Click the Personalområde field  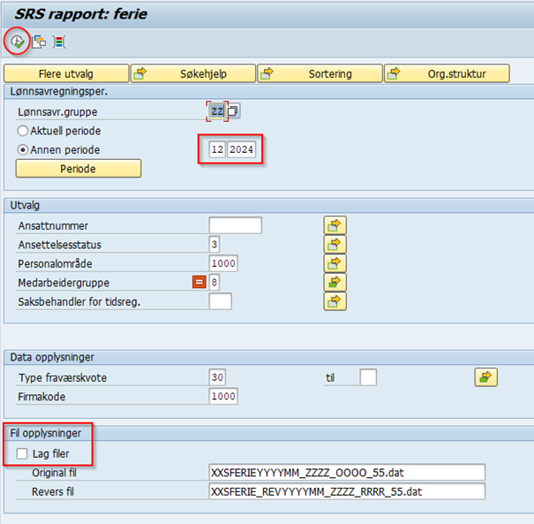coord(223,263)
